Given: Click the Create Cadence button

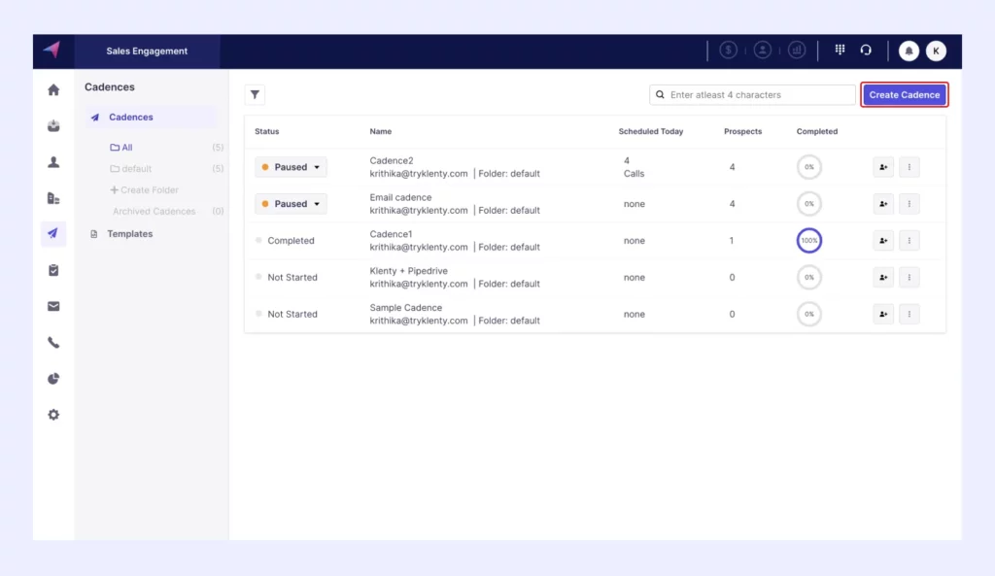Looking at the screenshot, I should [x=904, y=94].
